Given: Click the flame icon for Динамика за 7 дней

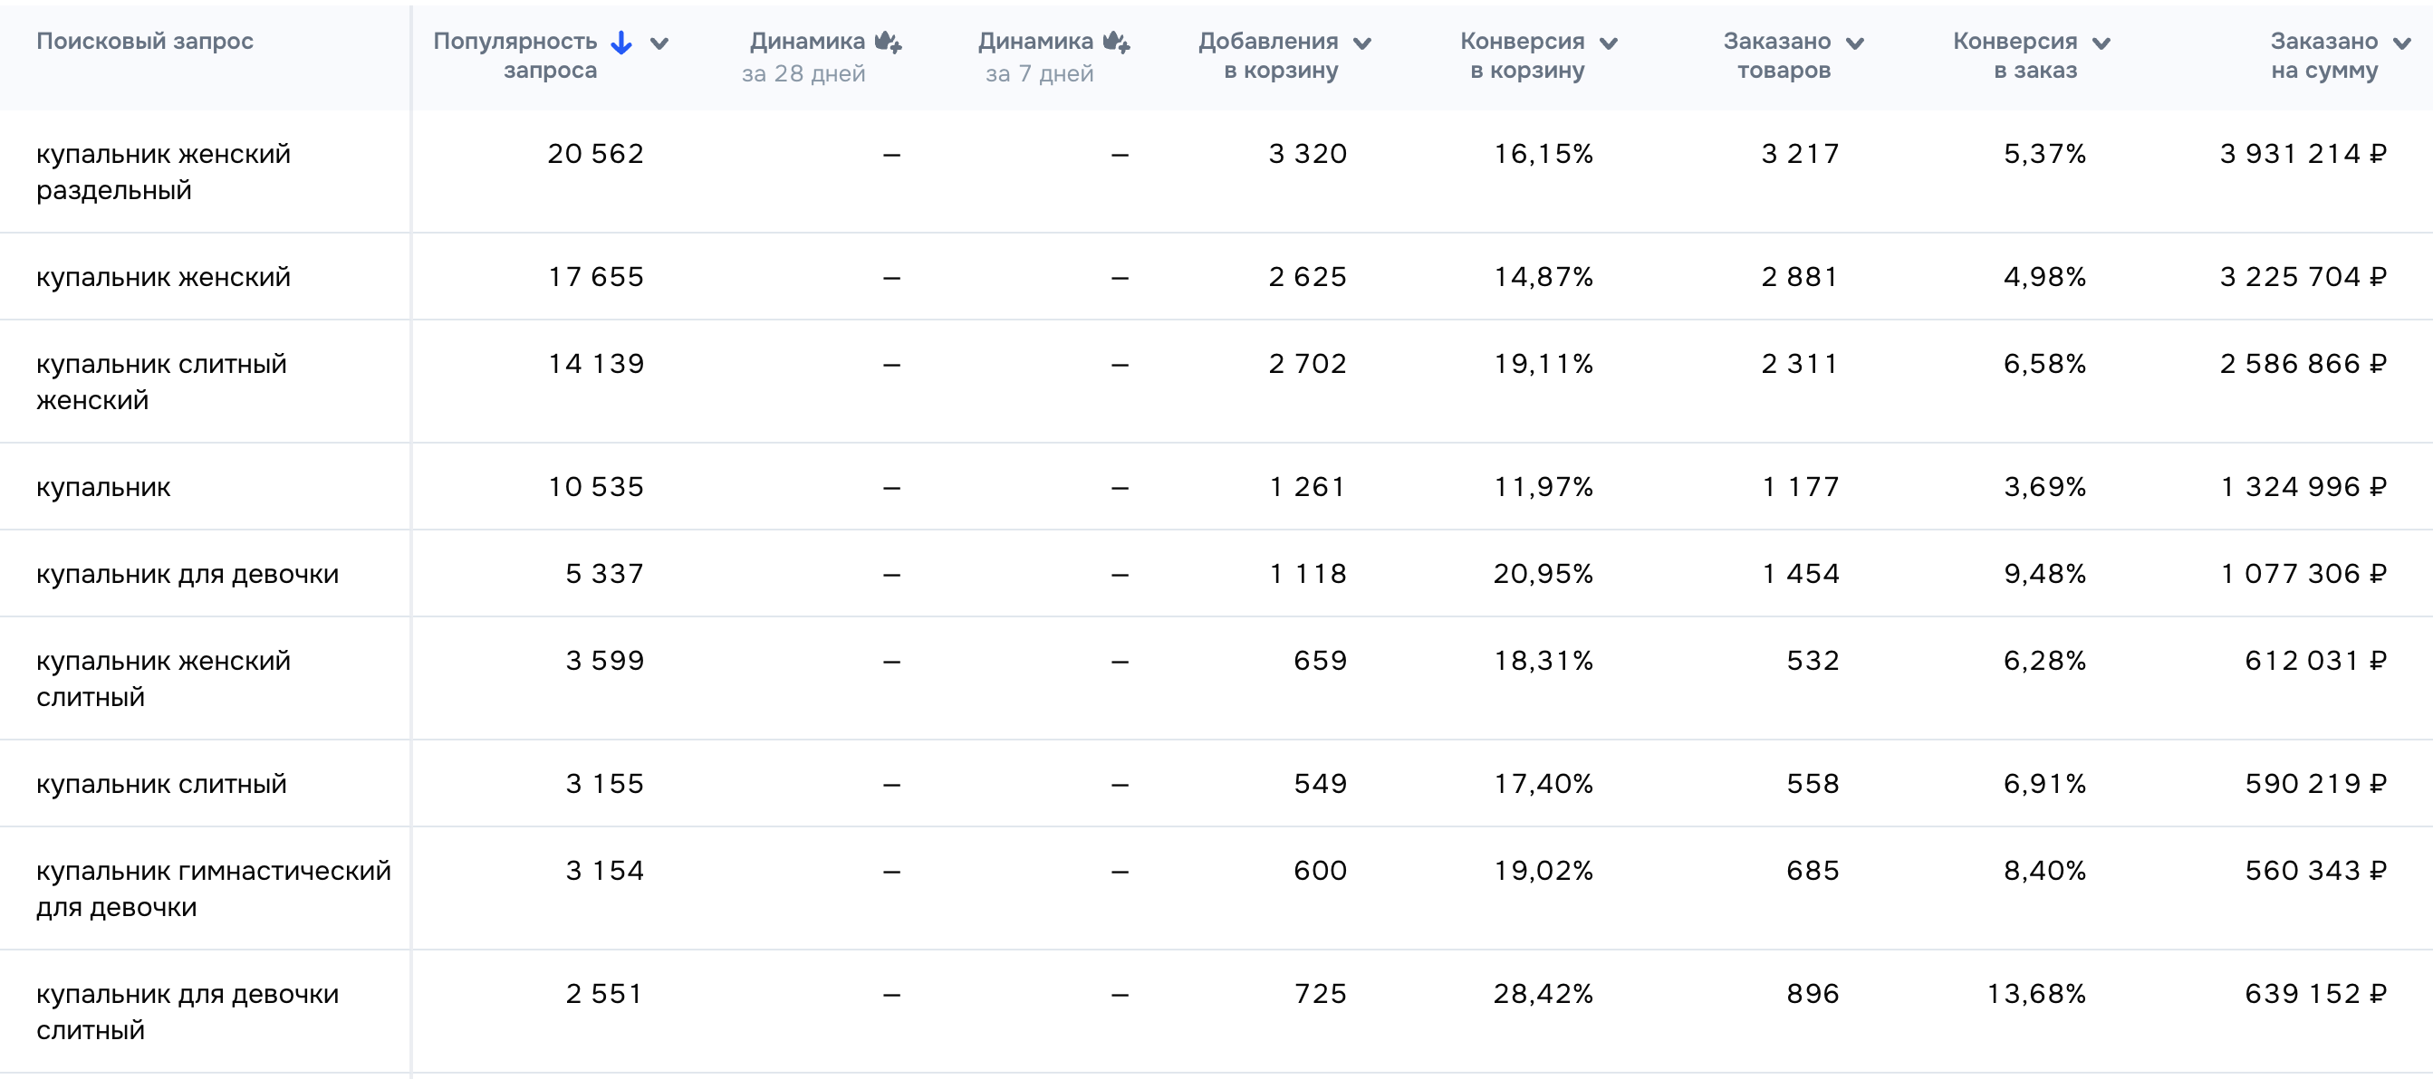Looking at the screenshot, I should 1116,42.
